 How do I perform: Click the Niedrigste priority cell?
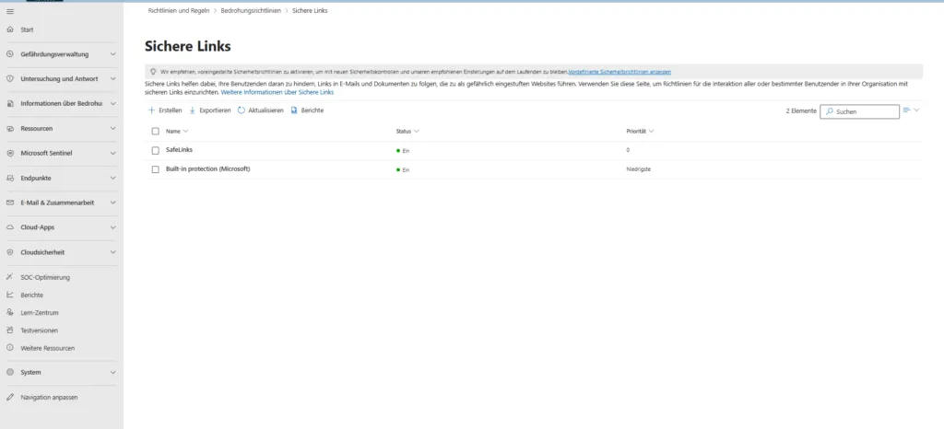click(x=638, y=169)
